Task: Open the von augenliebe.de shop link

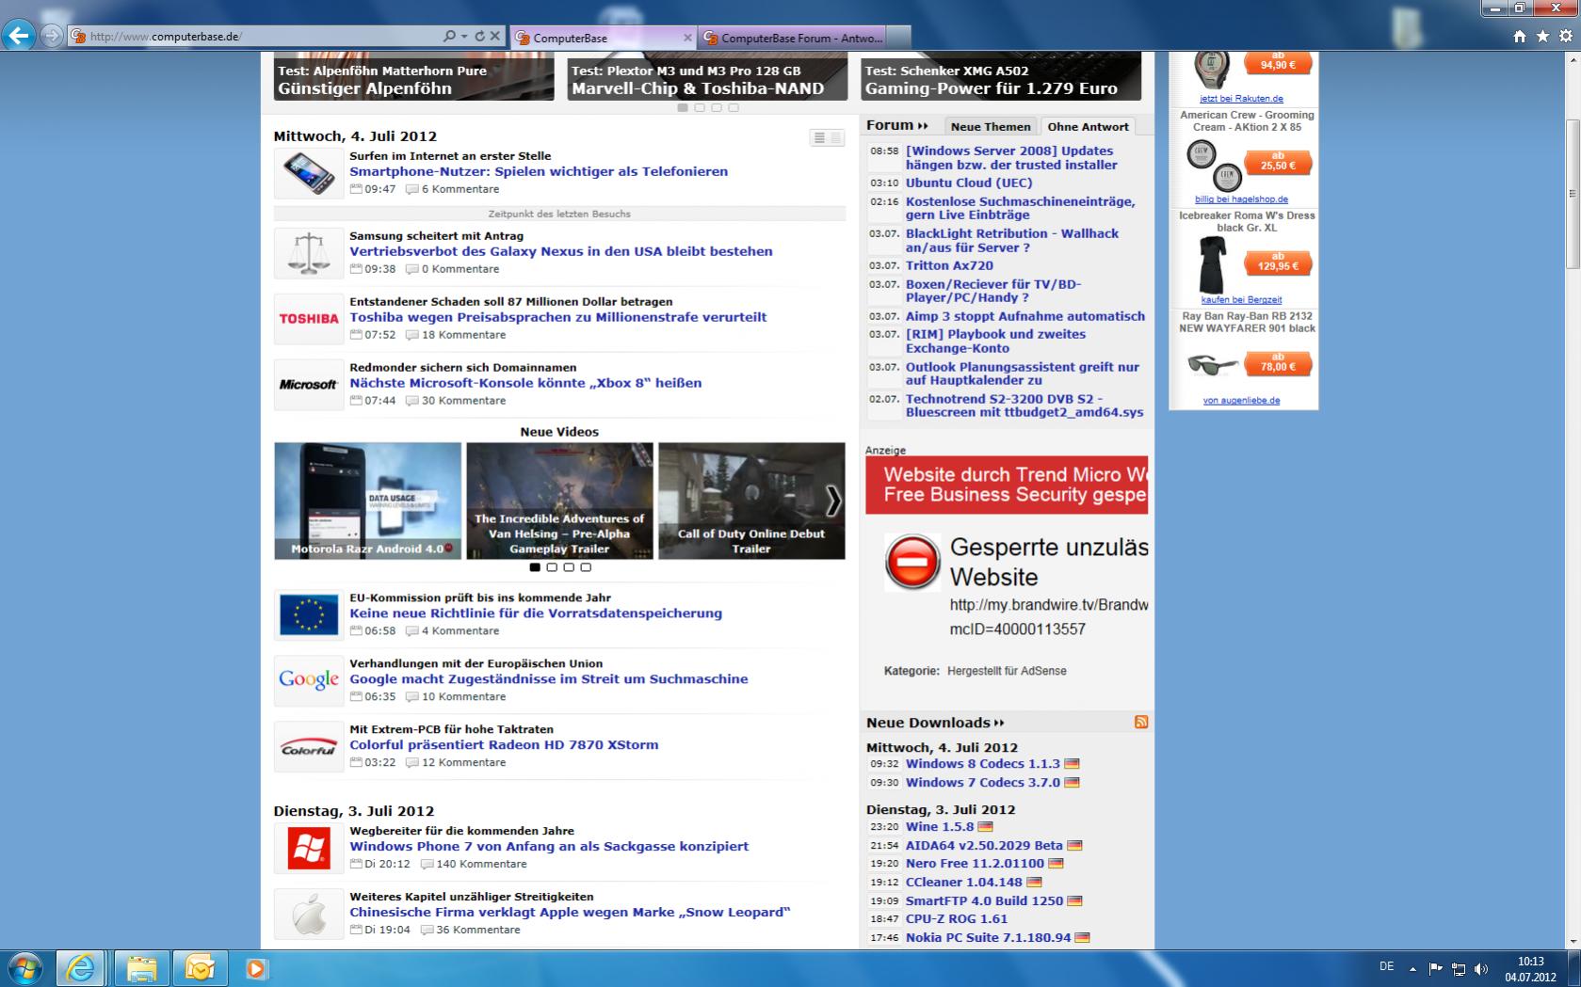Action: (x=1241, y=400)
